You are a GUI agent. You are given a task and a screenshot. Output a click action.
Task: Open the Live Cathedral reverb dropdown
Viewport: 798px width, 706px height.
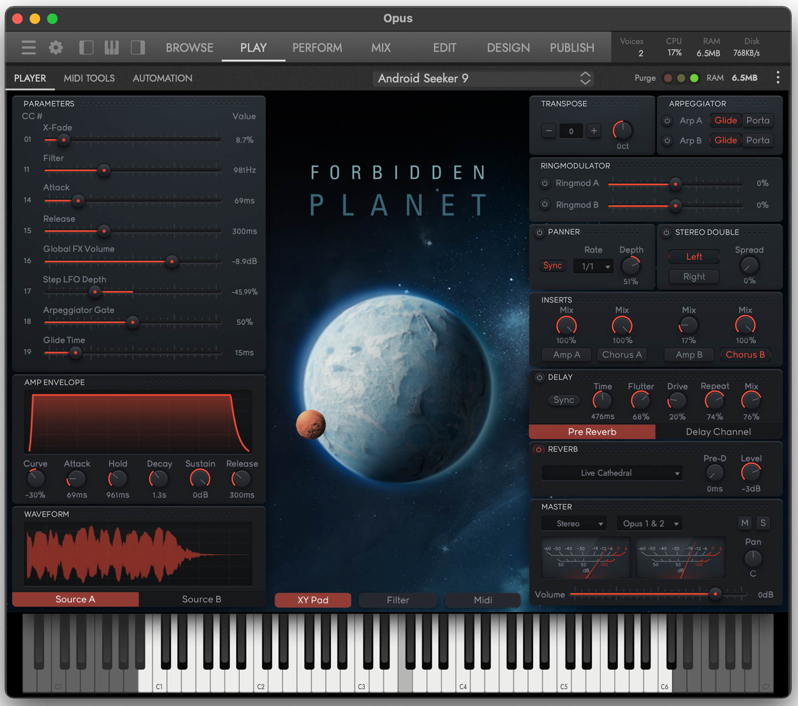611,473
